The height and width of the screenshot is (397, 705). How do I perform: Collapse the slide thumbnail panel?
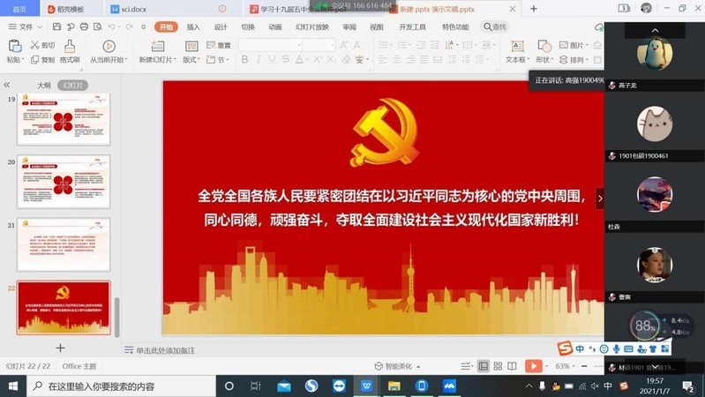[x=7, y=86]
